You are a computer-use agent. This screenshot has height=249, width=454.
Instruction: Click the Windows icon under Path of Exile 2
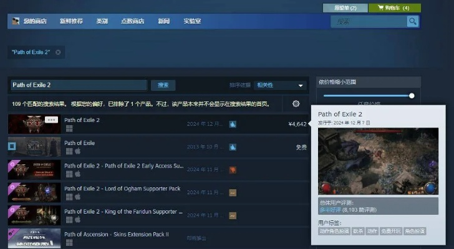[69, 128]
